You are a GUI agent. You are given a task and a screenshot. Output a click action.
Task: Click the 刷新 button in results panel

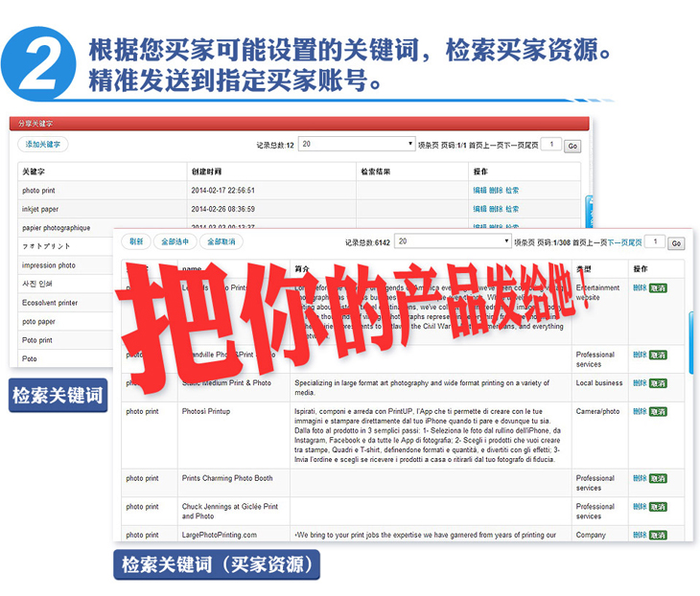[x=136, y=241]
